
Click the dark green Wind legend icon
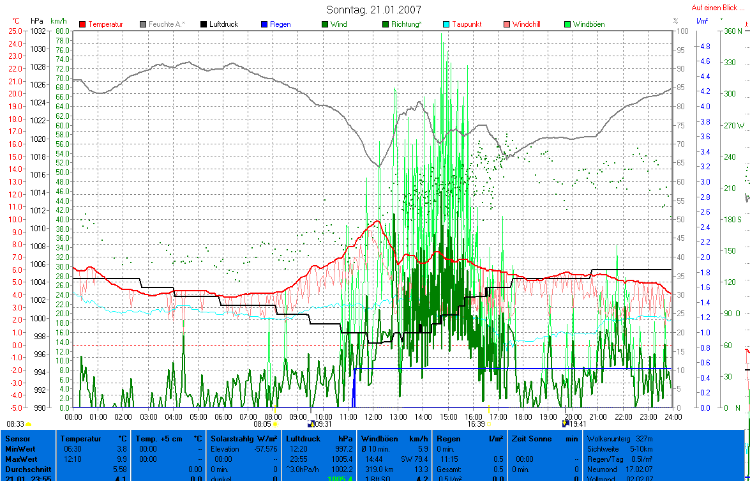pos(325,24)
